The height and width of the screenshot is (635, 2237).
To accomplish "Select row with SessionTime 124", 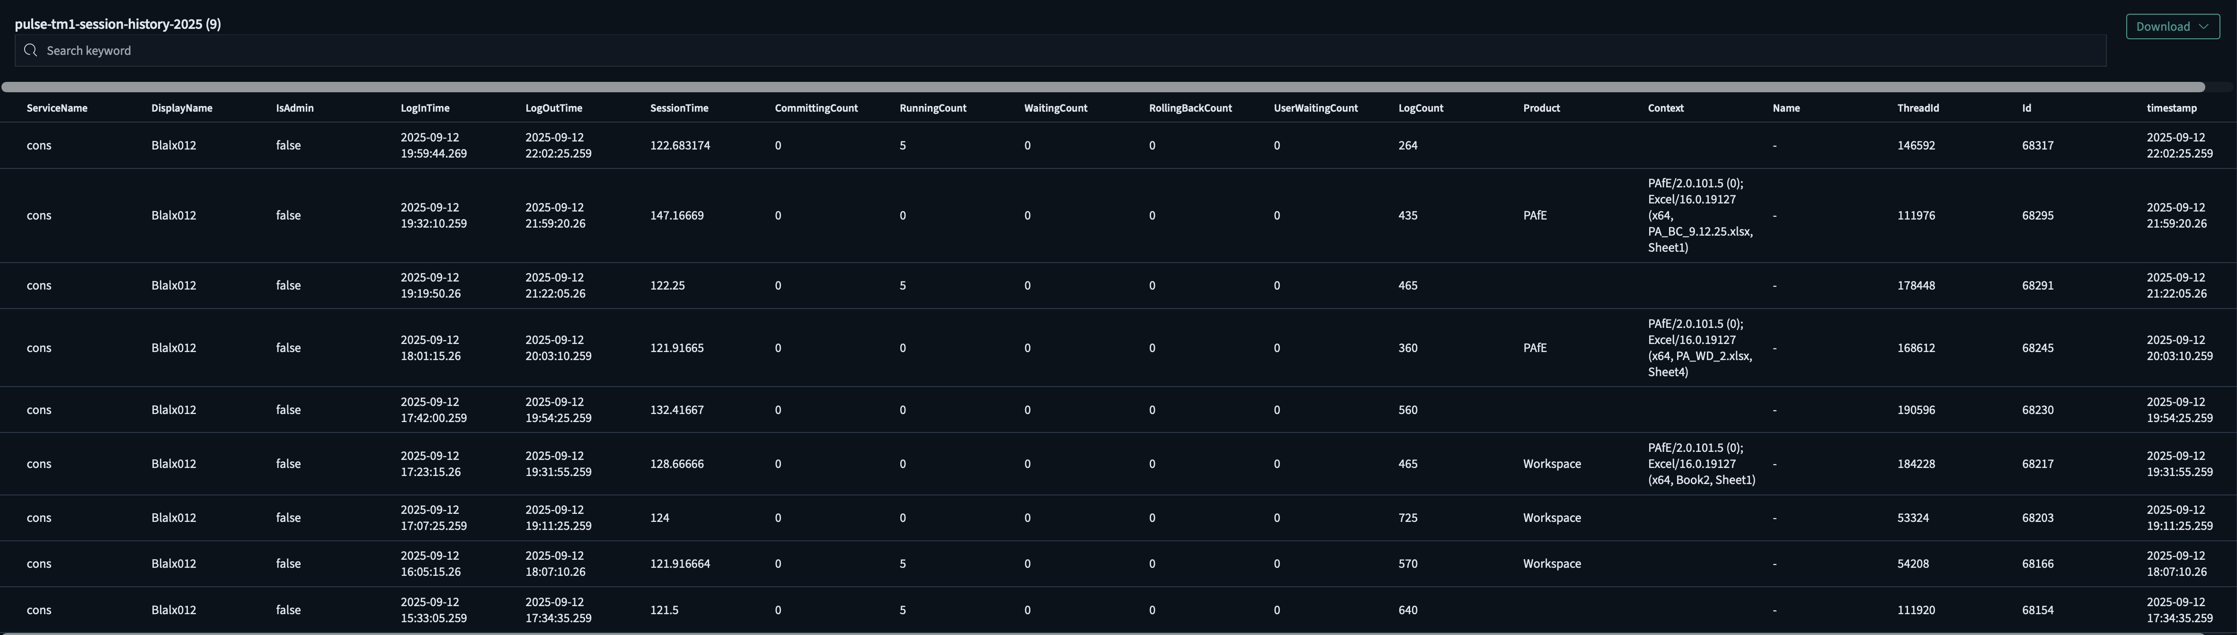I will 660,518.
